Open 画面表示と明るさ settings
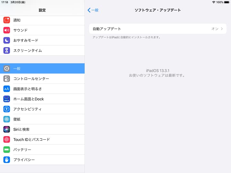 pyautogui.click(x=42, y=89)
